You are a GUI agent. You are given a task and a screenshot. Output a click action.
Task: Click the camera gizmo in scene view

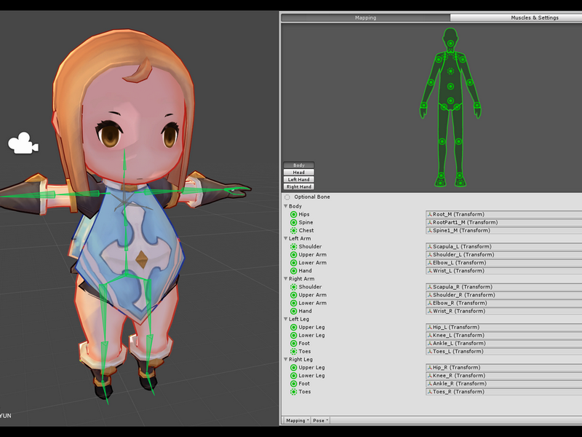tap(23, 143)
